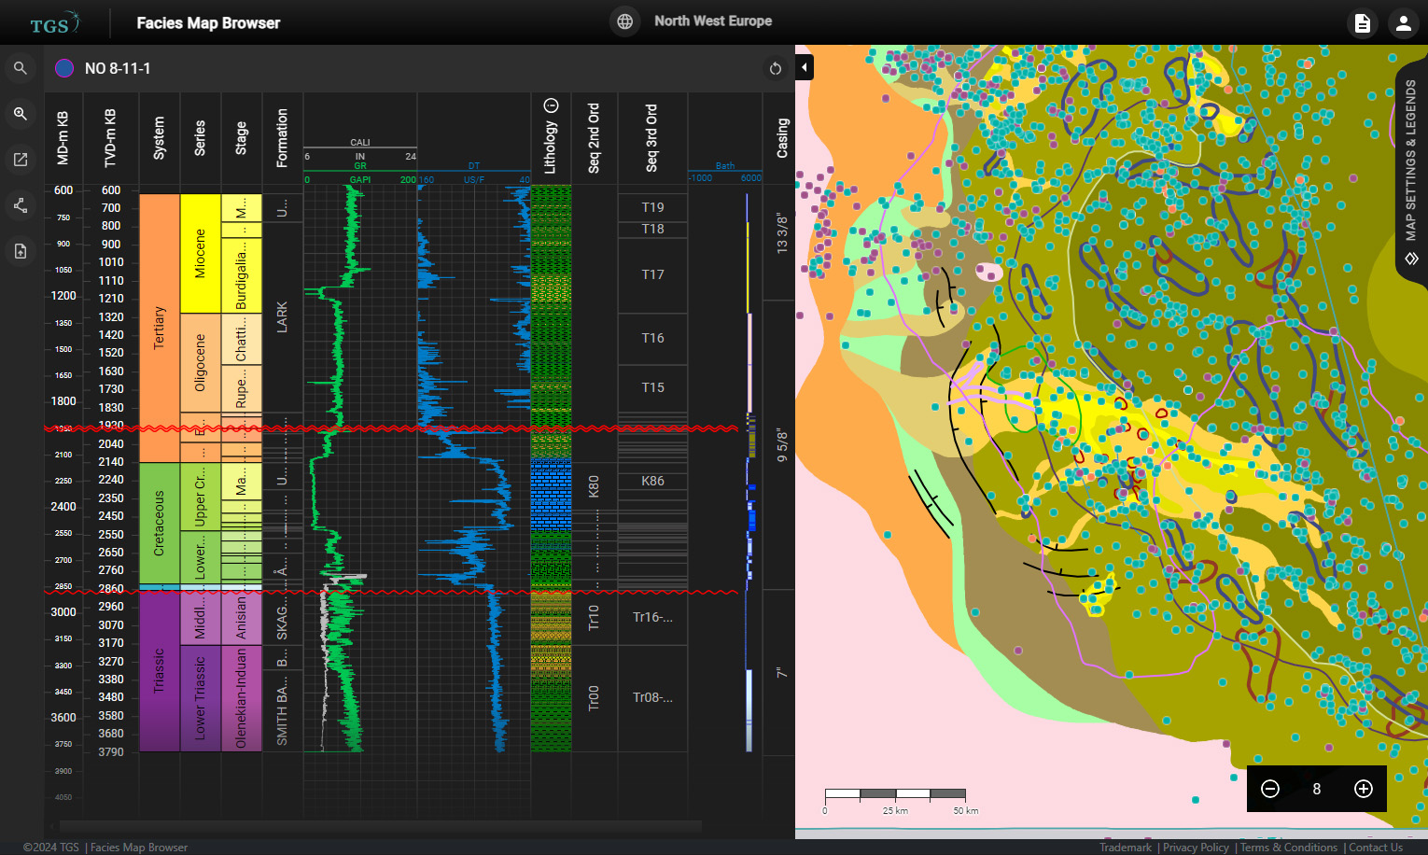Refresh the NO 8-11-1 well display
1428x855 pixels.
coord(775,68)
